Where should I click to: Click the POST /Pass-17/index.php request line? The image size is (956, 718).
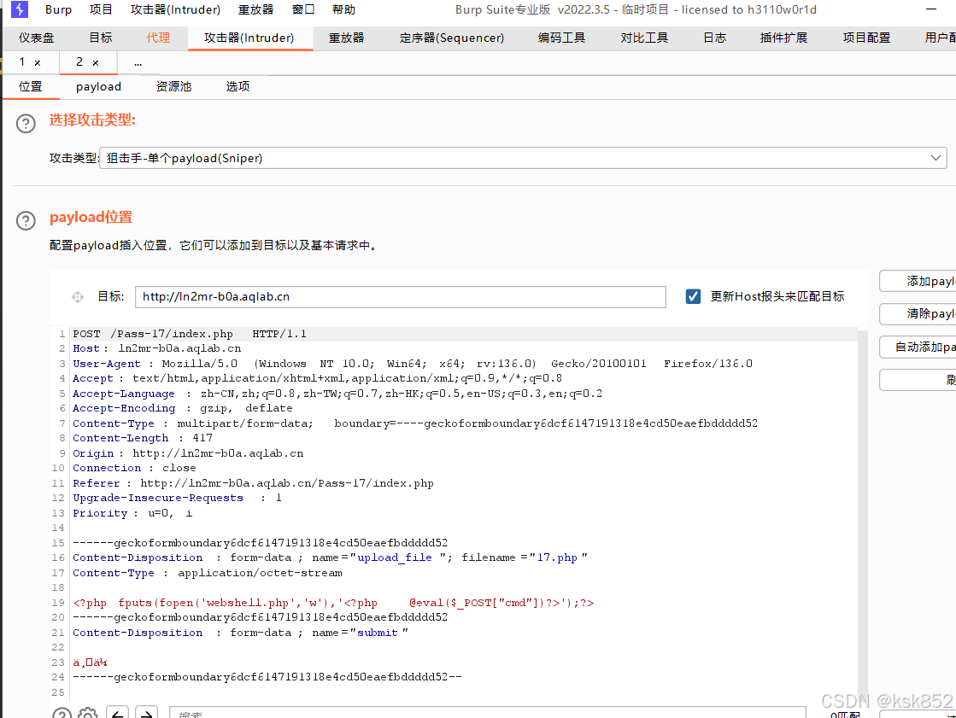click(x=190, y=334)
